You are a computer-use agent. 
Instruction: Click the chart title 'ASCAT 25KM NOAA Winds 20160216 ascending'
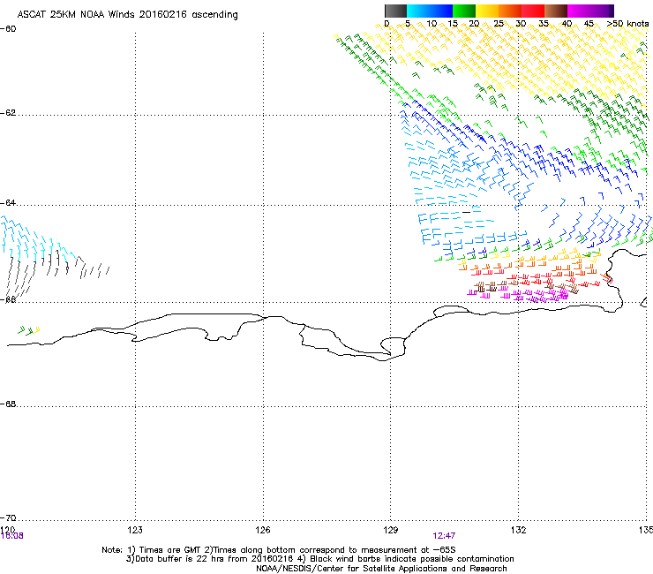point(127,15)
